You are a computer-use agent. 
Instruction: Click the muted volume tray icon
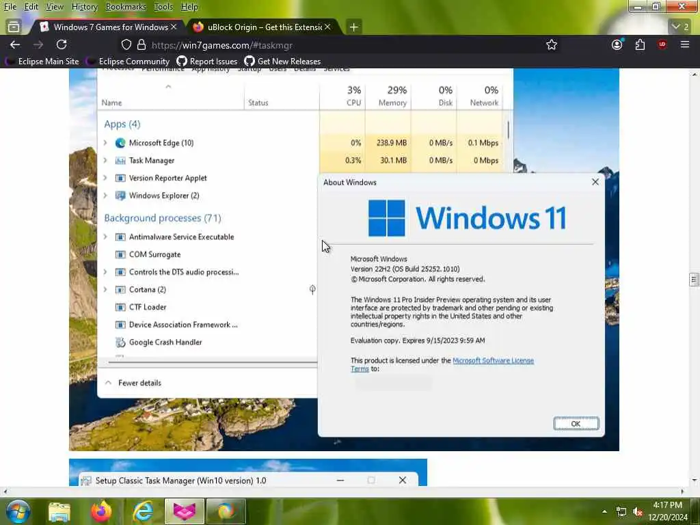638,511
